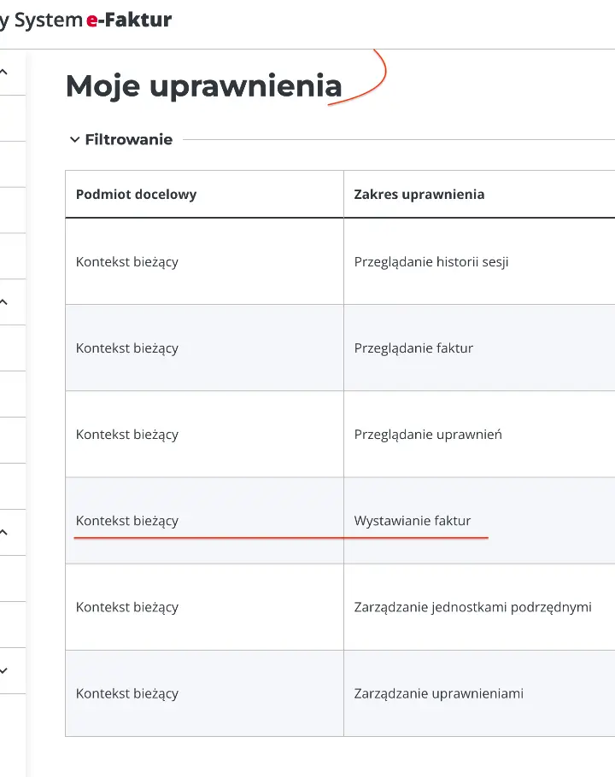This screenshot has width=615, height=777.
Task: Click Kontekst bieżący in Przeglądanie faktur row
Action: click(x=127, y=348)
